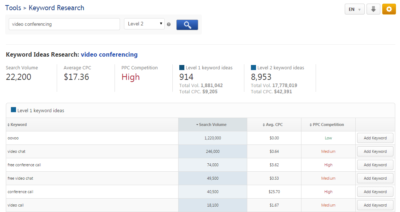This screenshot has width=400, height=212.
Task: Open the Level 2 depth dropdown
Action: (144, 24)
